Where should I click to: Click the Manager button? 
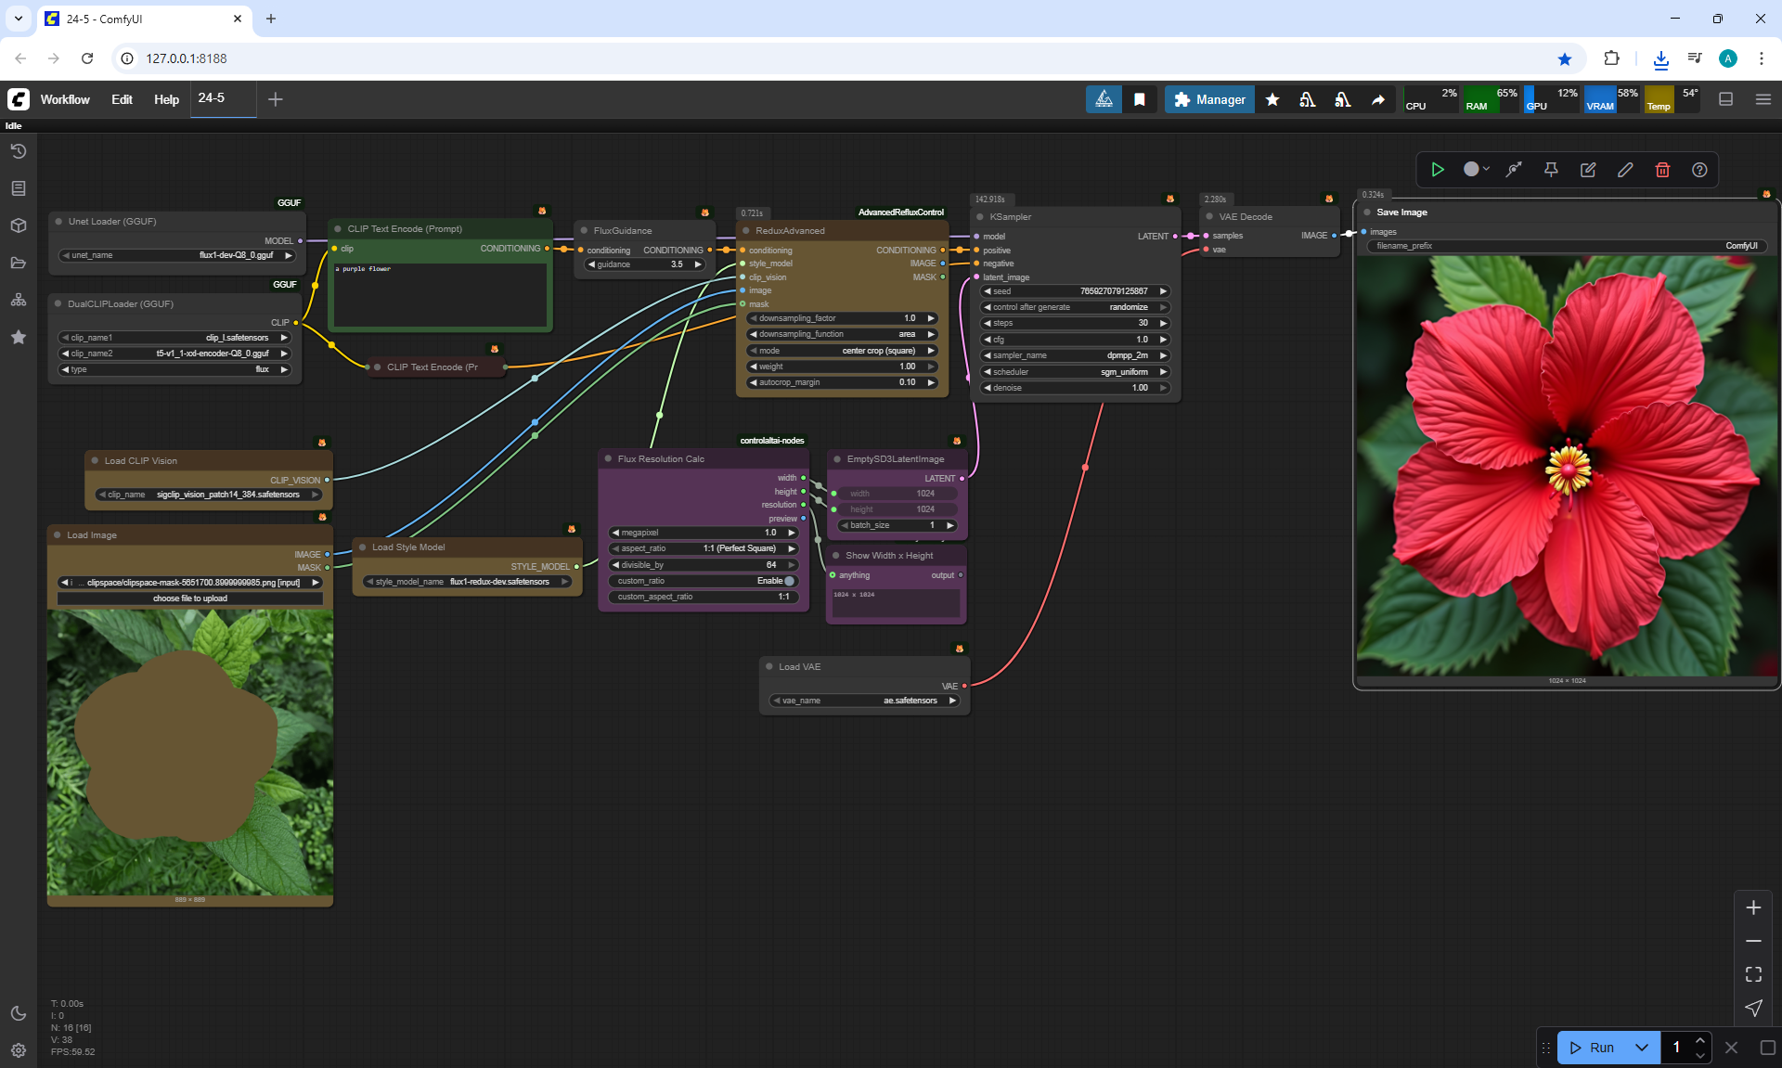[x=1209, y=99]
